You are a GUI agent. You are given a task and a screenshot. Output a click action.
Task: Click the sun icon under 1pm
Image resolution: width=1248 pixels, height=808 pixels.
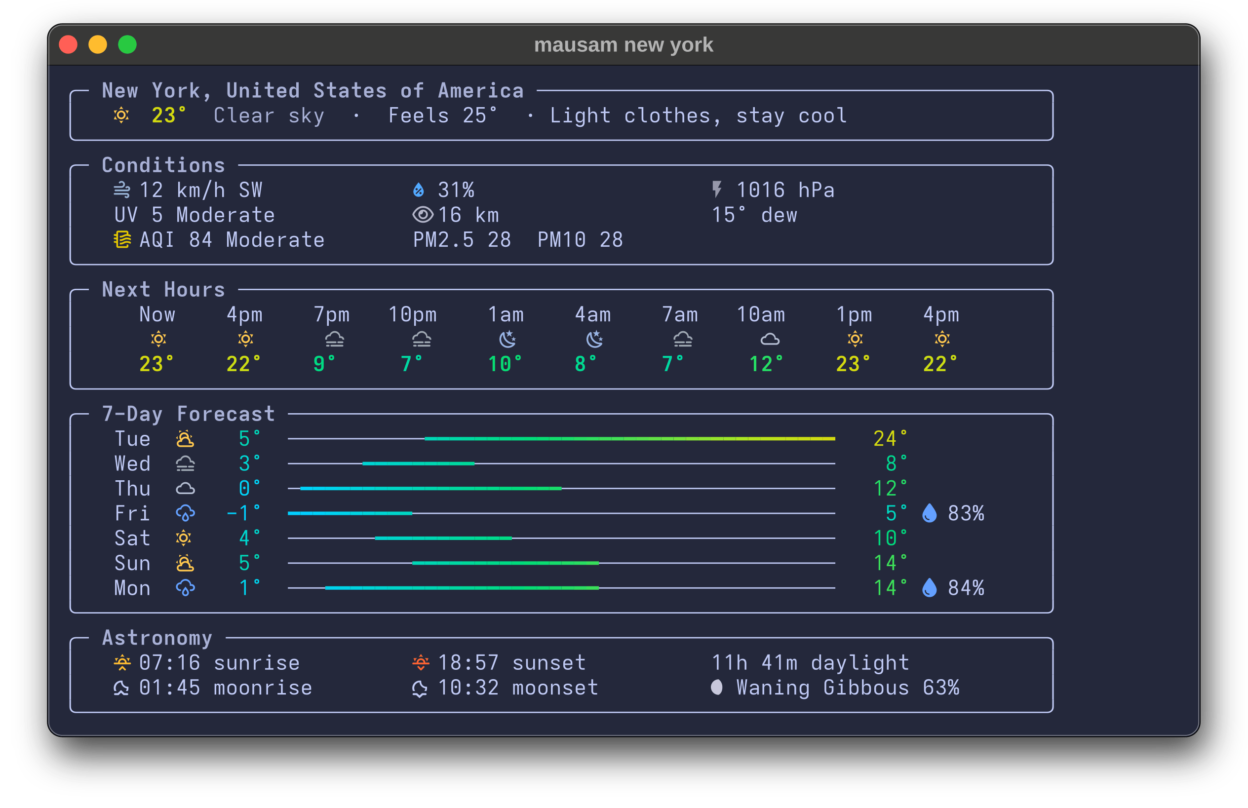coord(855,339)
